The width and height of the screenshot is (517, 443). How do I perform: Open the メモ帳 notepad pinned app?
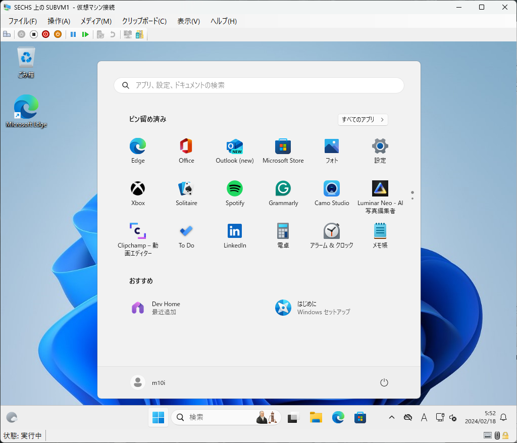tap(380, 236)
